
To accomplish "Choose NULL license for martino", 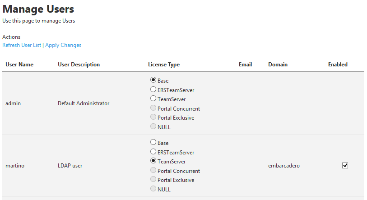I will click(153, 189).
